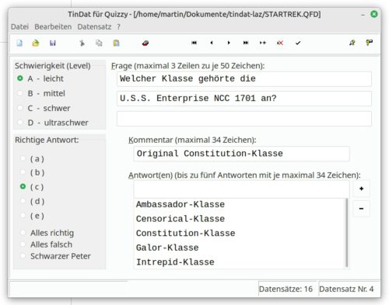Open a file with the folder icon
The image size is (389, 305).
click(x=36, y=43)
